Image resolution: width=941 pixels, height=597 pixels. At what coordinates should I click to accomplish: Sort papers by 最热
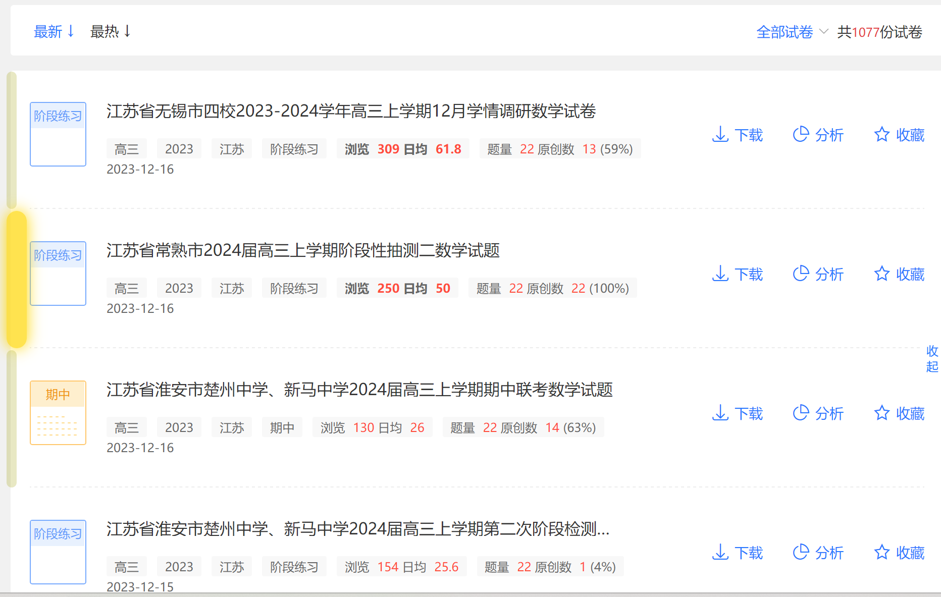(x=110, y=32)
